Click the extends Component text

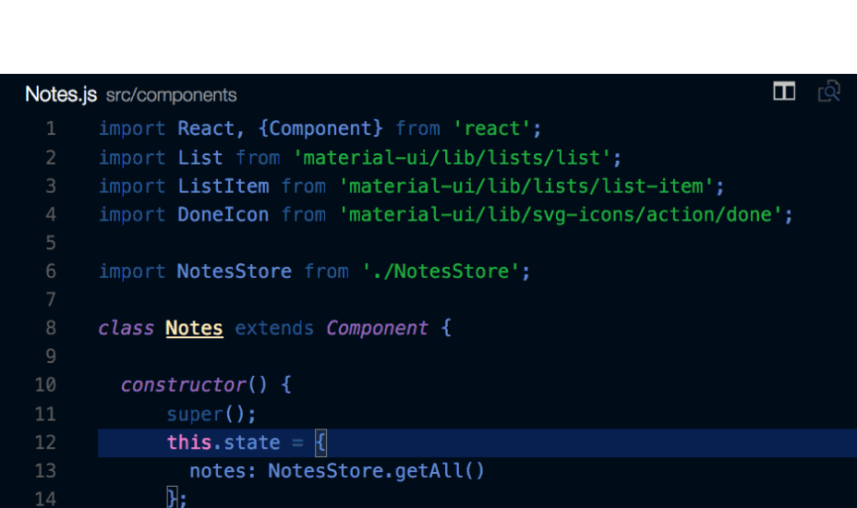332,328
